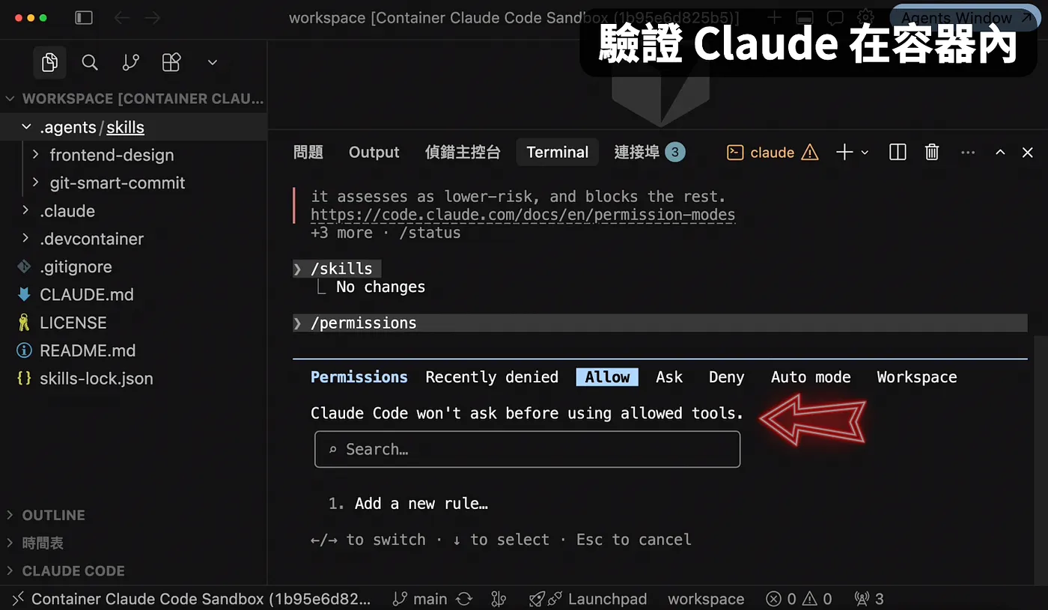Image resolution: width=1048 pixels, height=610 pixels.
Task: Select the Terminal panel tab
Action: click(558, 153)
